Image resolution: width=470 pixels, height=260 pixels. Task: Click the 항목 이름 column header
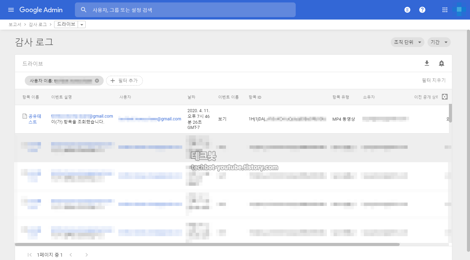(31, 97)
